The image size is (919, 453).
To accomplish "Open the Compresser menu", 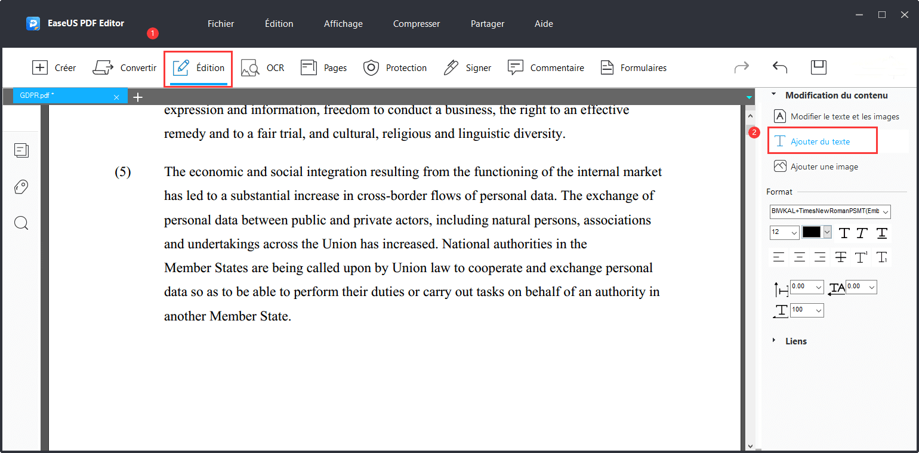I will 417,24.
